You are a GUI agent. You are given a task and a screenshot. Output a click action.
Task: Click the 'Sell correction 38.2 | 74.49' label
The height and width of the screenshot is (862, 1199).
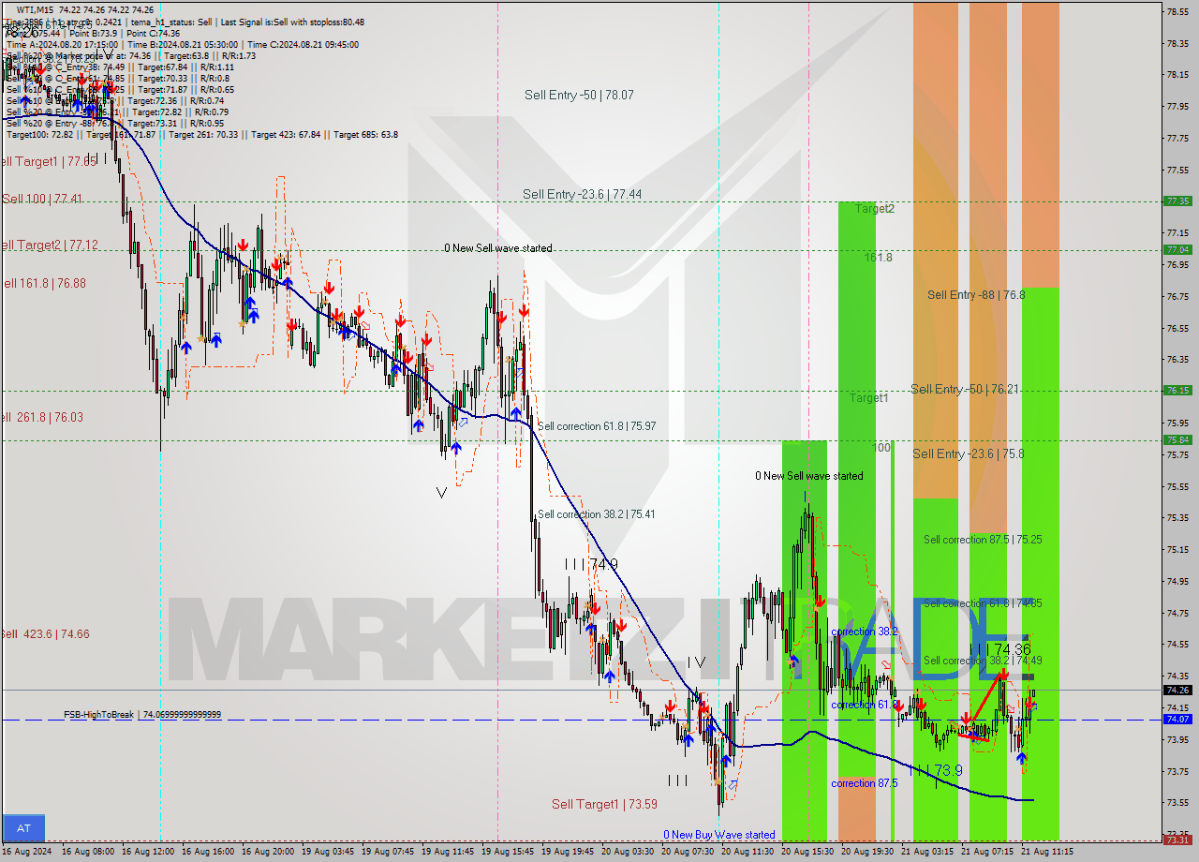[983, 661]
